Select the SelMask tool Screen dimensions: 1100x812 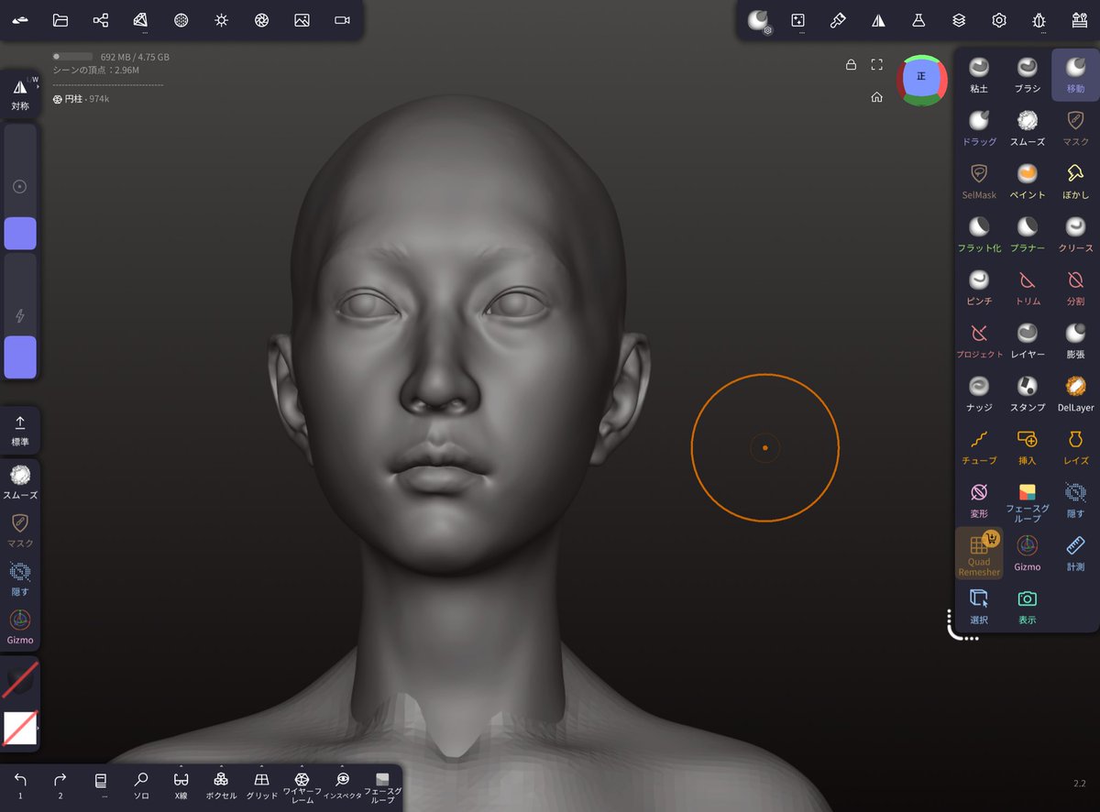coord(979,181)
